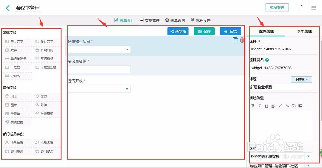Switch to 表单设置 tab
This screenshot has width=322, height=168.
[175, 20]
